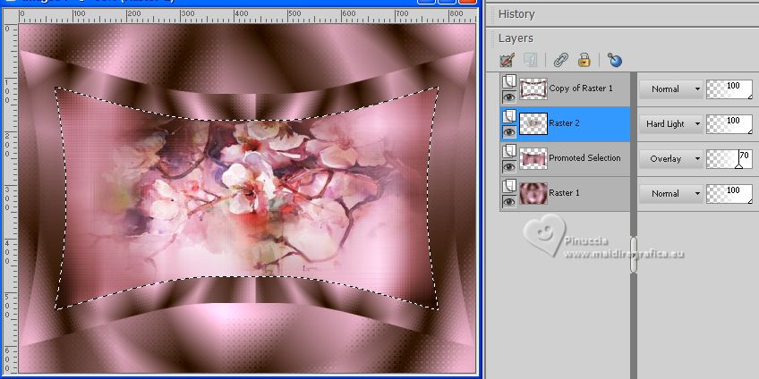Screen dimensions: 759x379
Task: Toggle the eye icon of Raster 1
Action: pyautogui.click(x=509, y=202)
